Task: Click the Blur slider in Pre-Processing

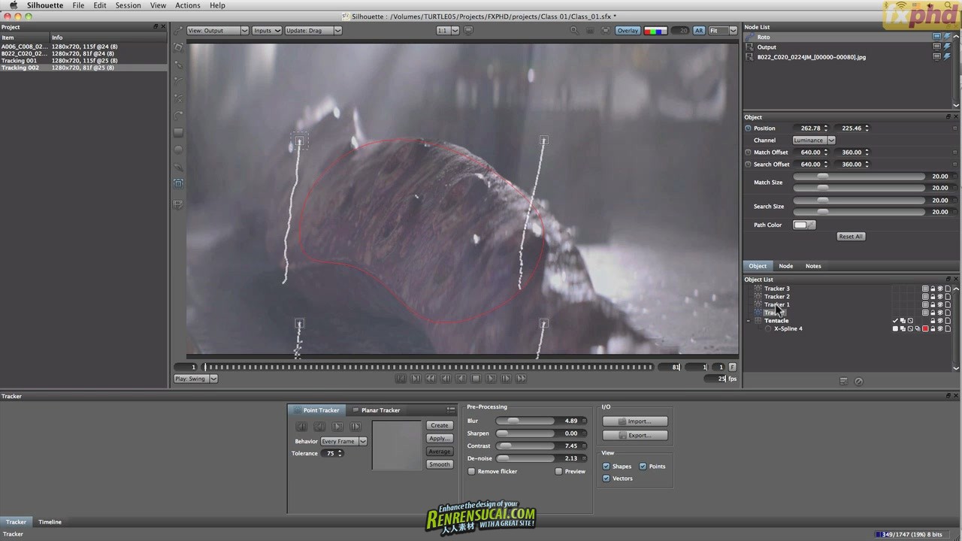Action: [x=525, y=421]
